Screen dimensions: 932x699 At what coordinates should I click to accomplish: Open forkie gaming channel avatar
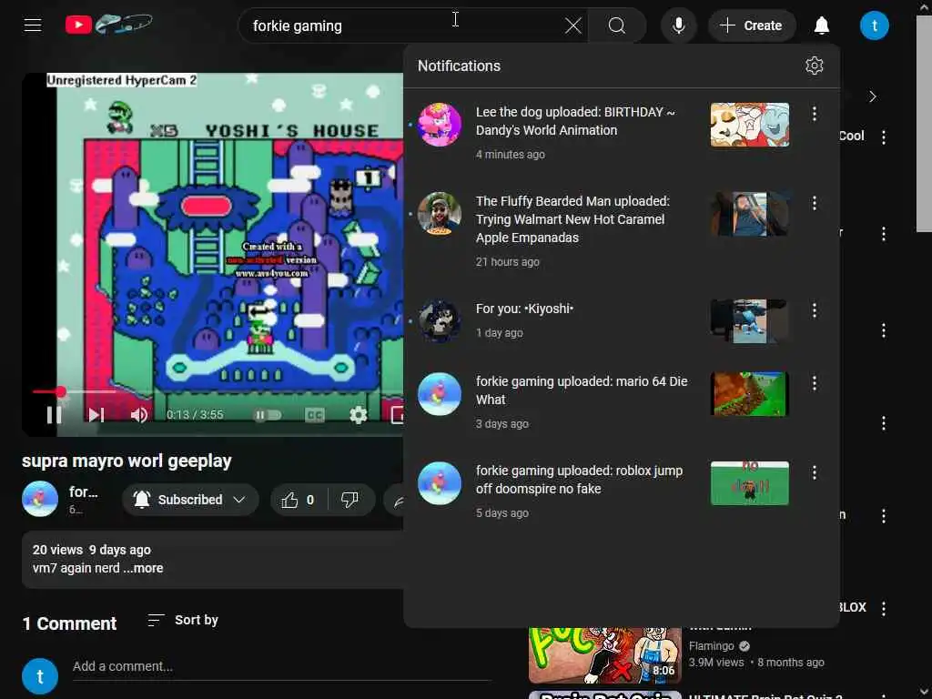point(40,499)
